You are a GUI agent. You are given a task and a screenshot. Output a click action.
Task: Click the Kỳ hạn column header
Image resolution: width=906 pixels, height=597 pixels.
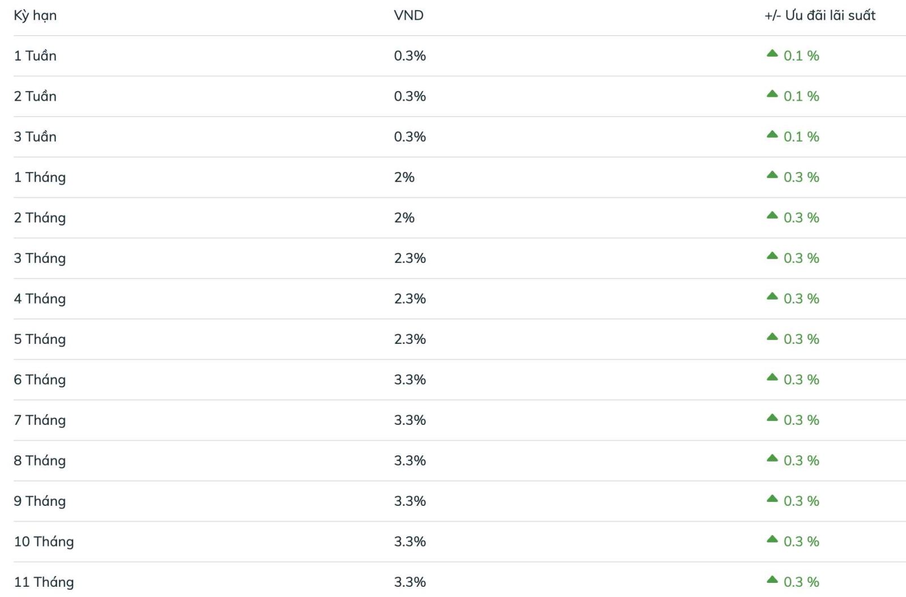35,15
